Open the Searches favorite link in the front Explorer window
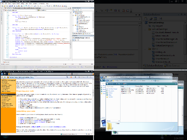187x140 pixels. pos(110,97)
